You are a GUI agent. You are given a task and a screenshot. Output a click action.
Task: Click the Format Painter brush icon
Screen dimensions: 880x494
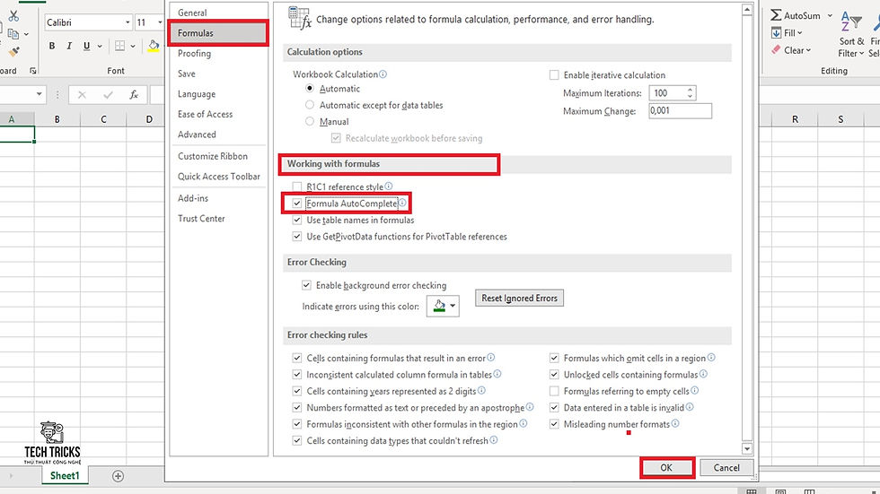[14, 51]
